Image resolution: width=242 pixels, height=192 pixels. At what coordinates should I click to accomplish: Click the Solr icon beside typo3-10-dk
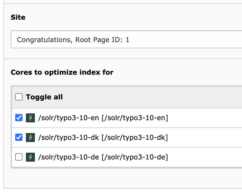(x=30, y=138)
